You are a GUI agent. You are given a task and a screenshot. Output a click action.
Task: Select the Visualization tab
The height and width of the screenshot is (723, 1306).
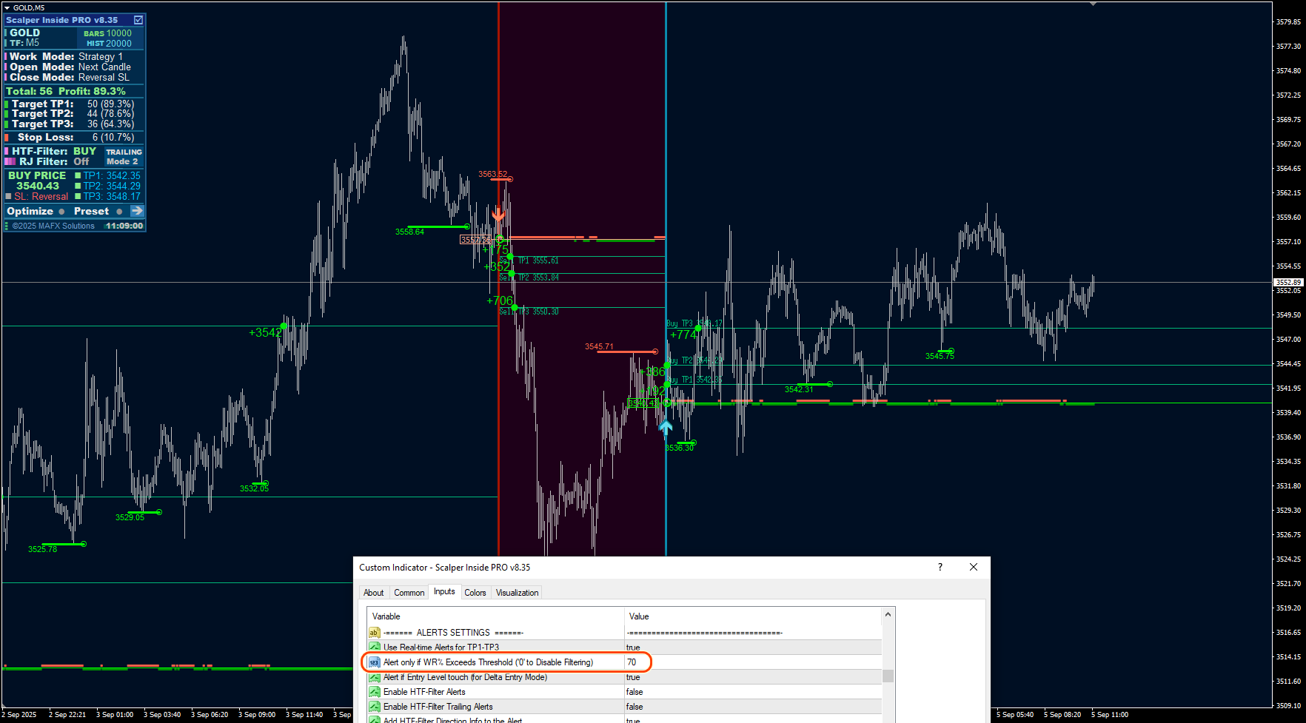517,593
